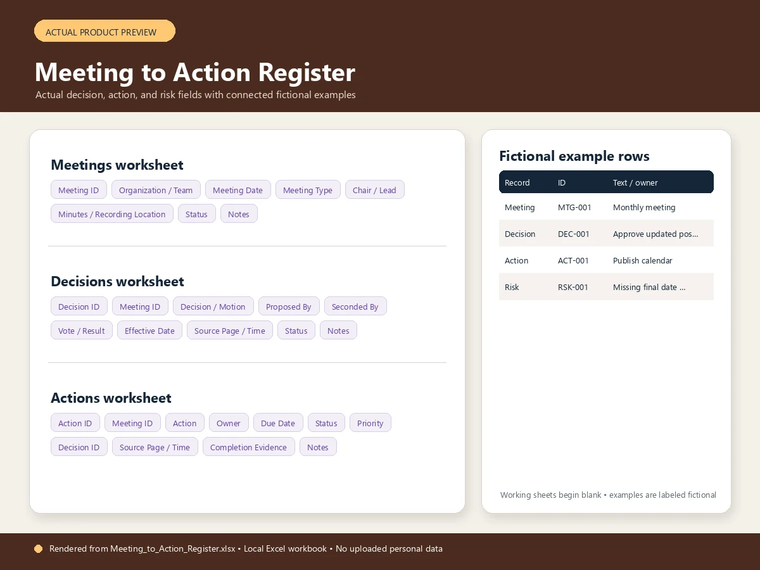Click the subtitle about connected fictional examples
Viewport: 760px width, 570px height.
pyautogui.click(x=196, y=95)
